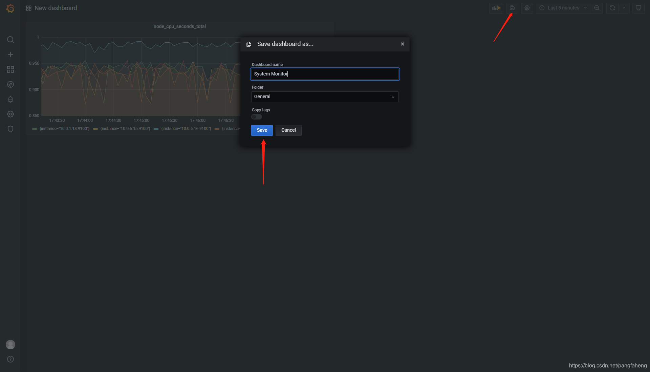The width and height of the screenshot is (650, 372).
Task: Click the Save dashboard disk icon
Action: coord(512,8)
